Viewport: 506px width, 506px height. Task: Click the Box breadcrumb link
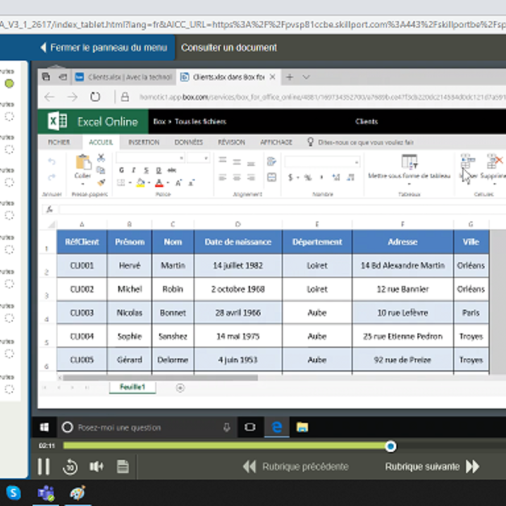[x=159, y=121]
